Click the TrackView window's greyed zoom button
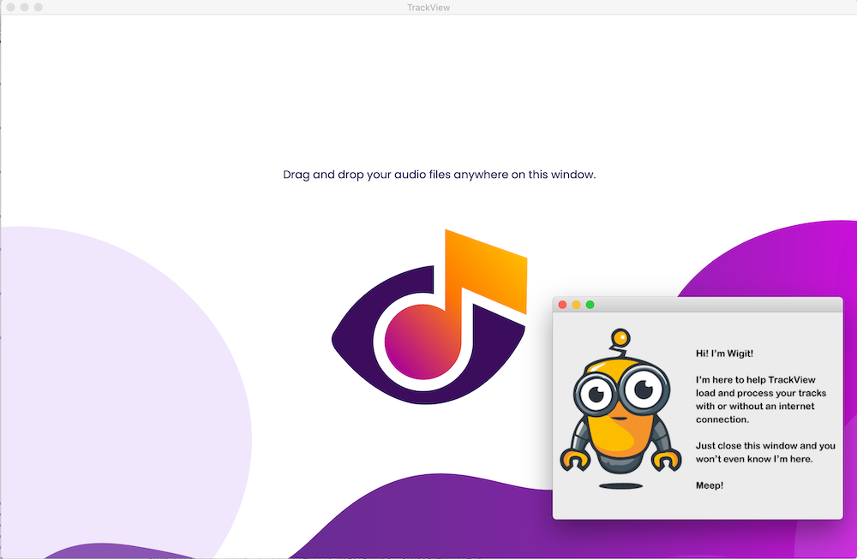The height and width of the screenshot is (559, 857). pyautogui.click(x=39, y=7)
